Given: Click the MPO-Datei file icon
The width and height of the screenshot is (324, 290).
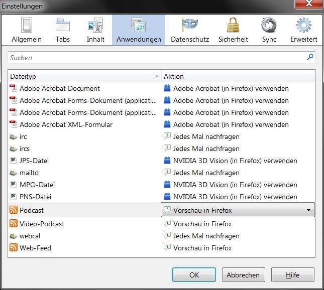Looking at the screenshot, I should pyautogui.click(x=14, y=185).
